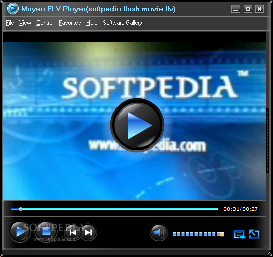273x257 pixels.
Task: Click the seek bar position knob
Action: (21, 209)
